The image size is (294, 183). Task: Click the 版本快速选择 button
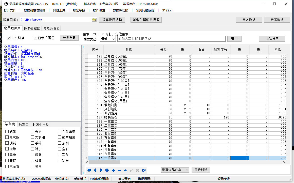(112, 20)
